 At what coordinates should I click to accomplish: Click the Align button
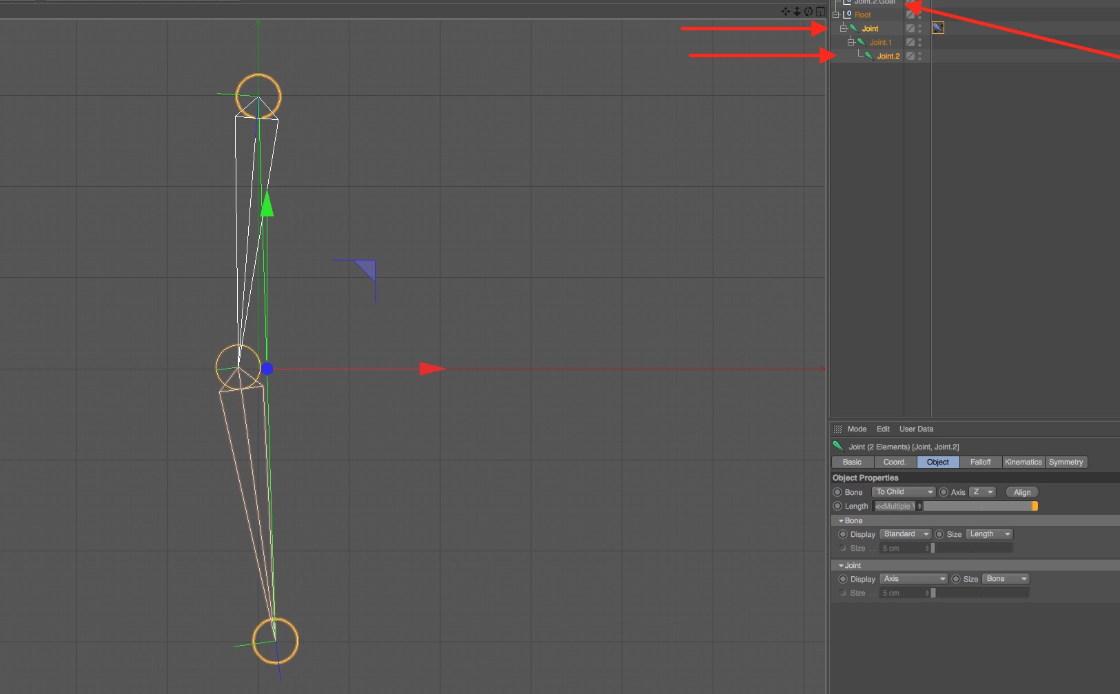[1022, 492]
